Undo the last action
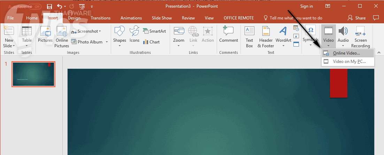 tap(60, 7)
